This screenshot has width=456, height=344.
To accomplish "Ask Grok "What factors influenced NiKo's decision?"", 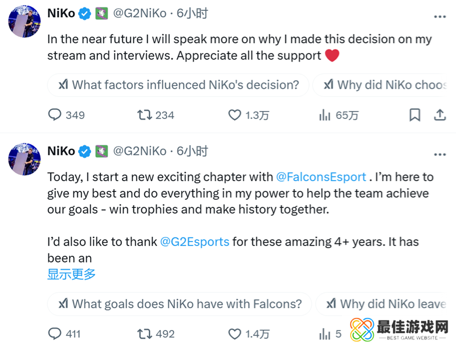I will (x=179, y=85).
